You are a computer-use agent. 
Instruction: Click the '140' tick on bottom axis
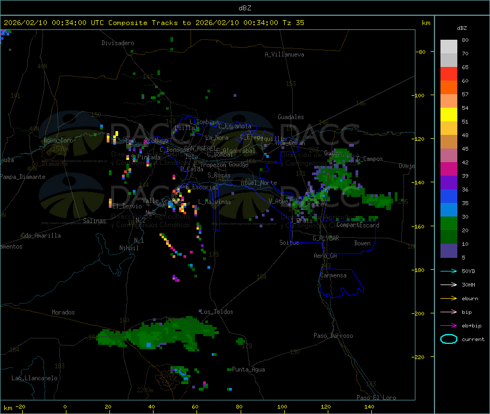tap(369, 406)
